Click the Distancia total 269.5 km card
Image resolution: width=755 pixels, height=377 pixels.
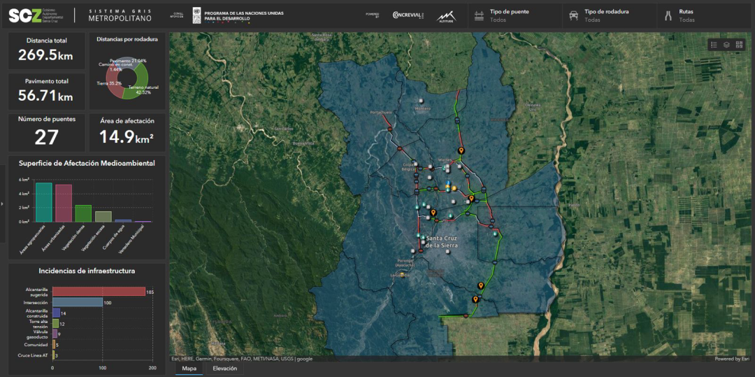(46, 50)
